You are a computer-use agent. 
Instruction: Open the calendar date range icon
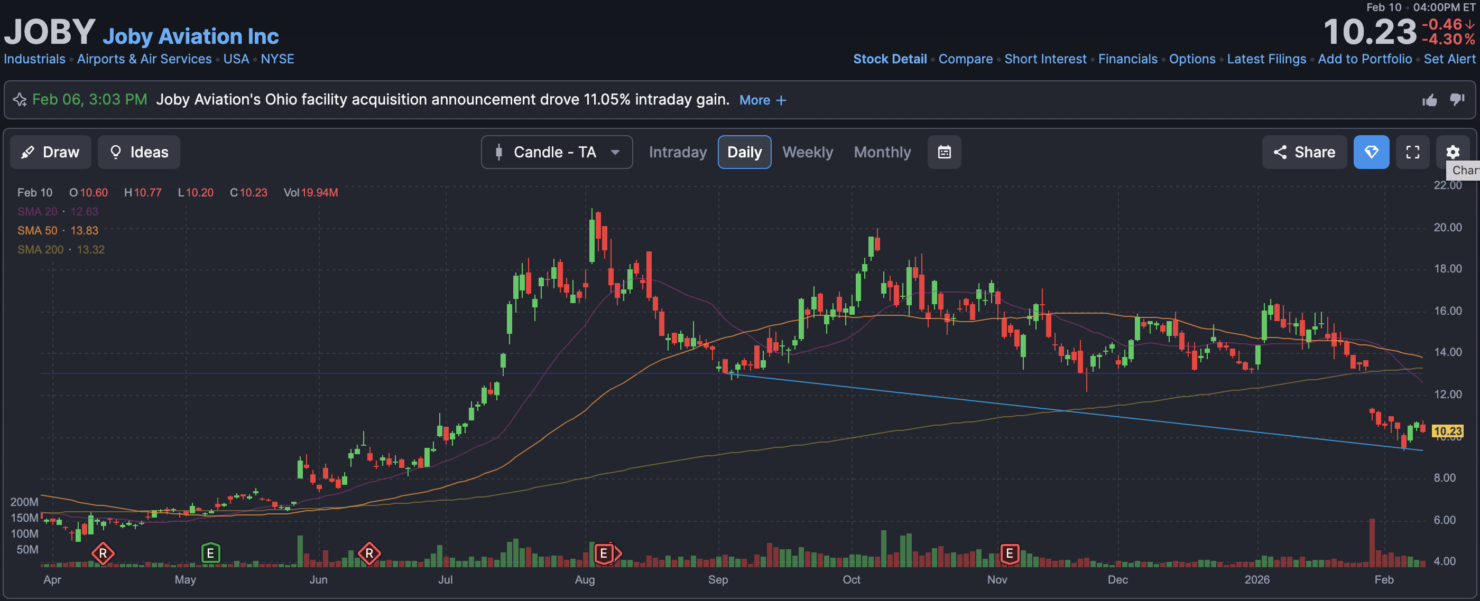point(944,152)
